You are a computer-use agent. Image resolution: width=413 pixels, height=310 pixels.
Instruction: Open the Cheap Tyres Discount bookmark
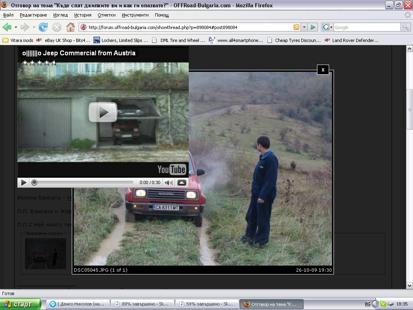[294, 40]
